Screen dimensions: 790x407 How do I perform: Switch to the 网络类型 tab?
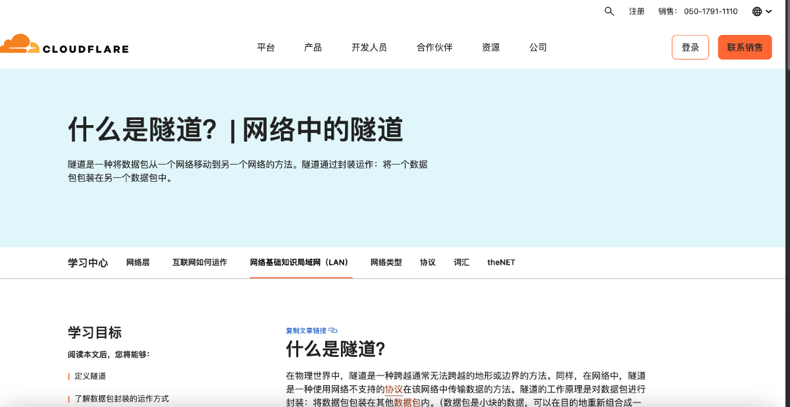click(x=386, y=262)
